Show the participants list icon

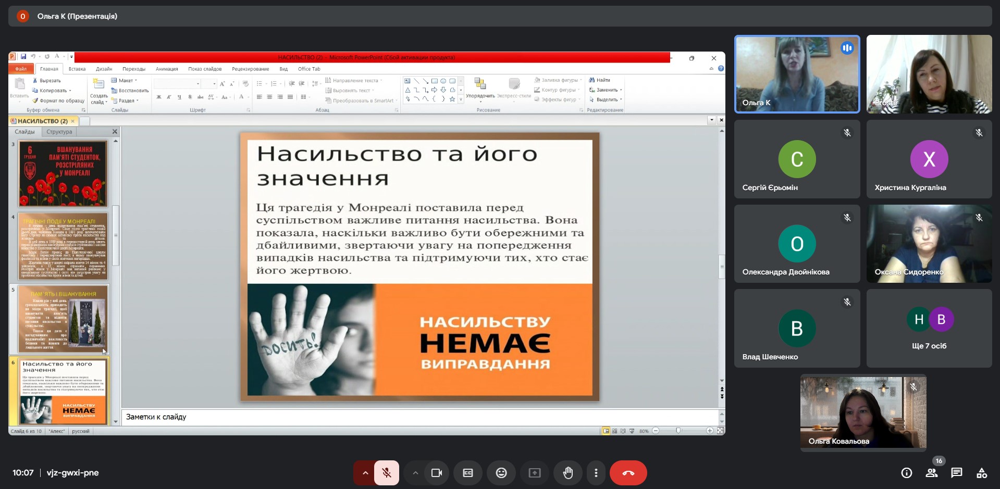click(931, 473)
